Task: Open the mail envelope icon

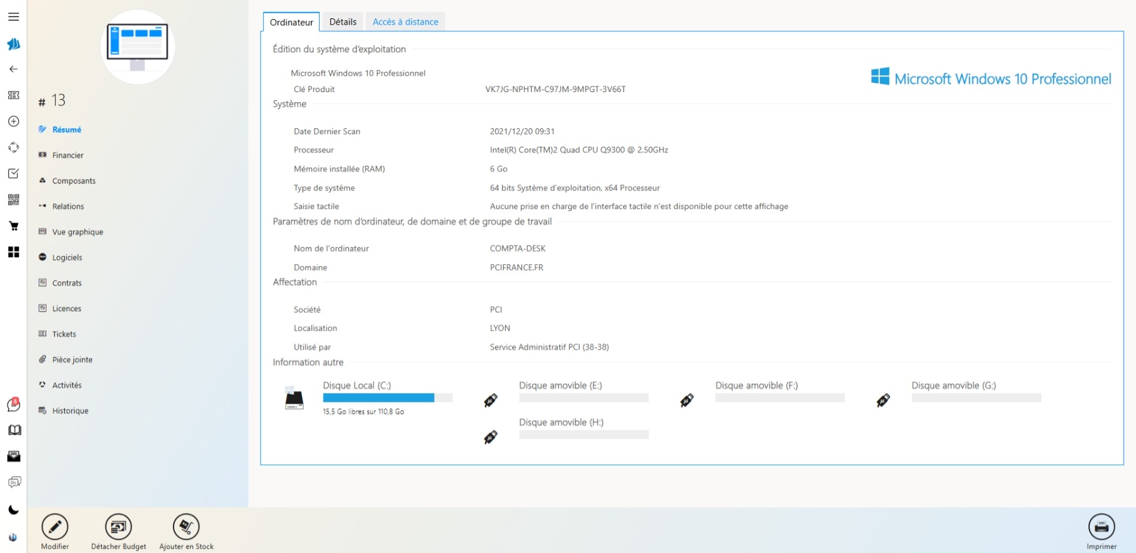Action: click(13, 456)
